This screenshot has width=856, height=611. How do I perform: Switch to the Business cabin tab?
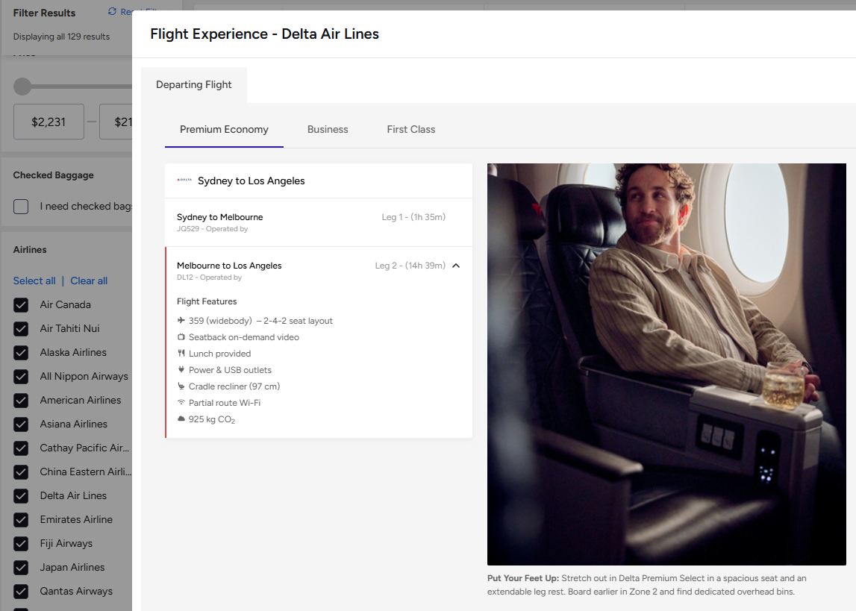pyautogui.click(x=328, y=129)
